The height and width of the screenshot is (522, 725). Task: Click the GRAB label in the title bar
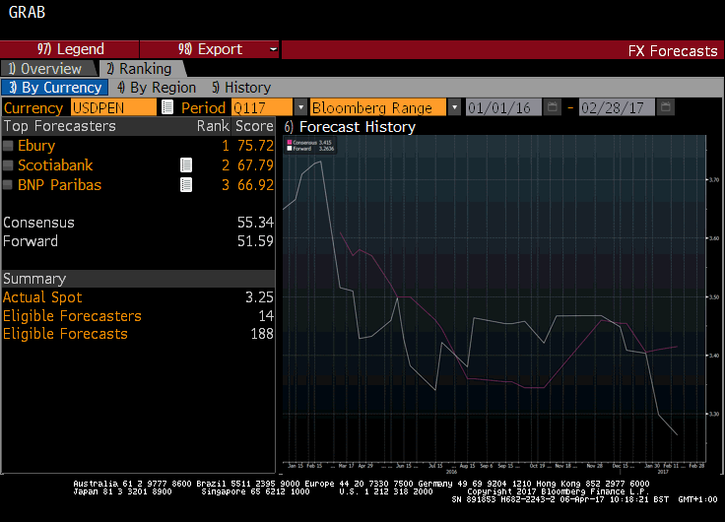(27, 12)
